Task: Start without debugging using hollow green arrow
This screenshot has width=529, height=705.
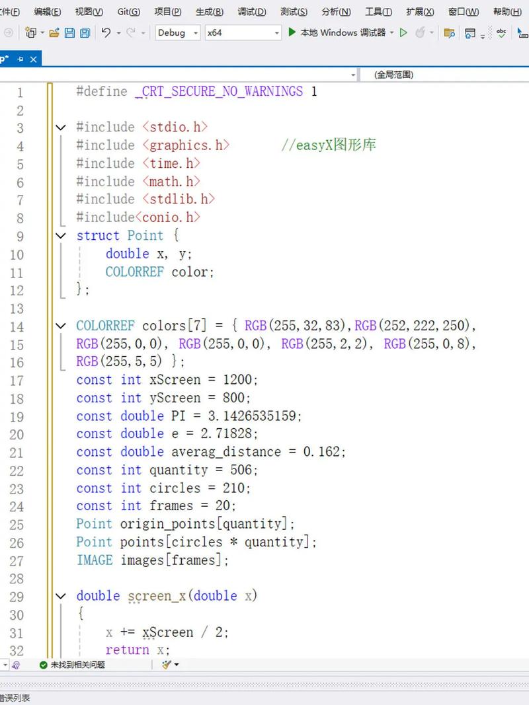Action: (x=403, y=32)
